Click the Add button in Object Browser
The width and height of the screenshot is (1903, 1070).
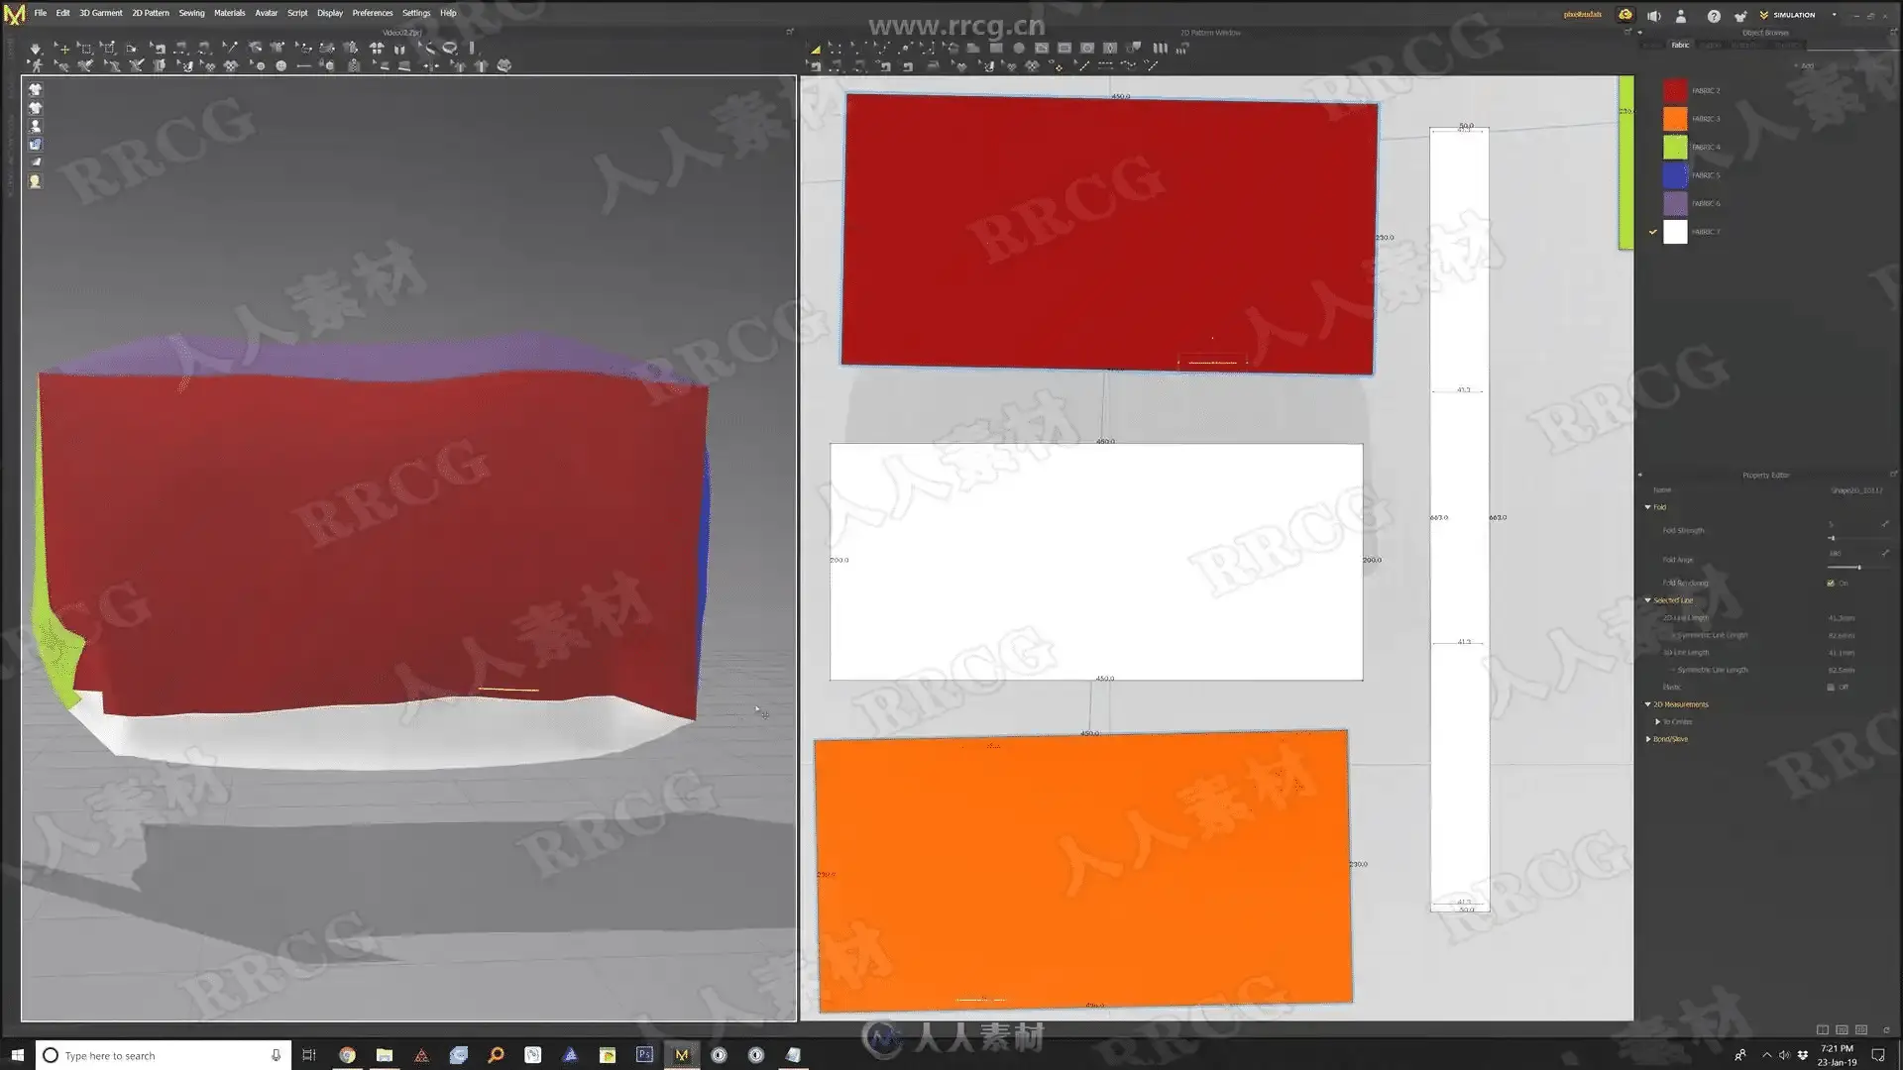[1804, 65]
